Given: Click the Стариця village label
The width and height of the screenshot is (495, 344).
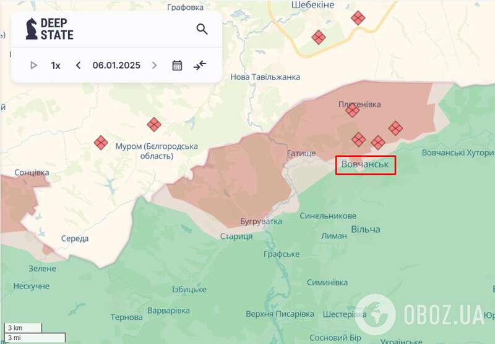Looking at the screenshot, I should (x=236, y=237).
